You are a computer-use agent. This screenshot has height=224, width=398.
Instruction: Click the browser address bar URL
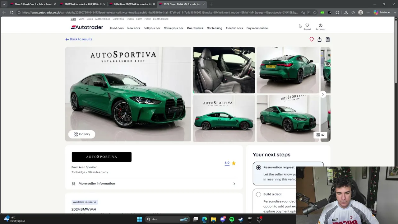(160, 12)
